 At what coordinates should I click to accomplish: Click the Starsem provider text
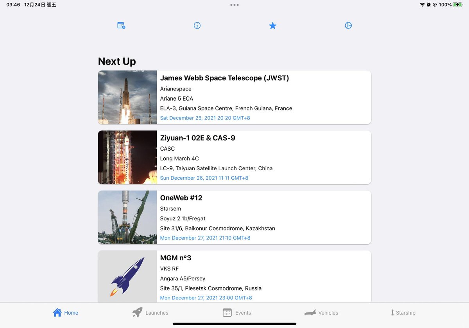171,209
